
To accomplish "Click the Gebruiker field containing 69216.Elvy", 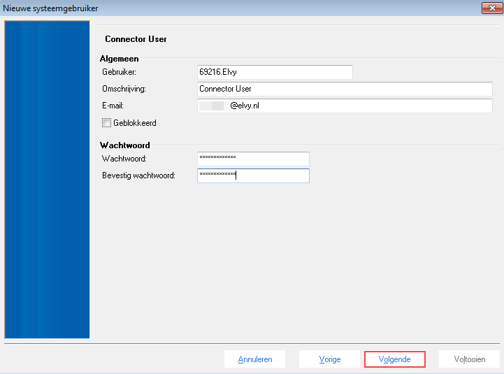I will [x=275, y=72].
